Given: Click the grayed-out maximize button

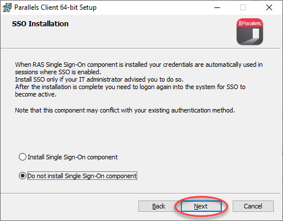Looking at the screenshot, I should [x=243, y=7].
